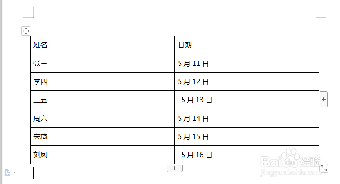This screenshot has height=184, width=340.
Task: Click the cell with 王五
Action: (103, 100)
